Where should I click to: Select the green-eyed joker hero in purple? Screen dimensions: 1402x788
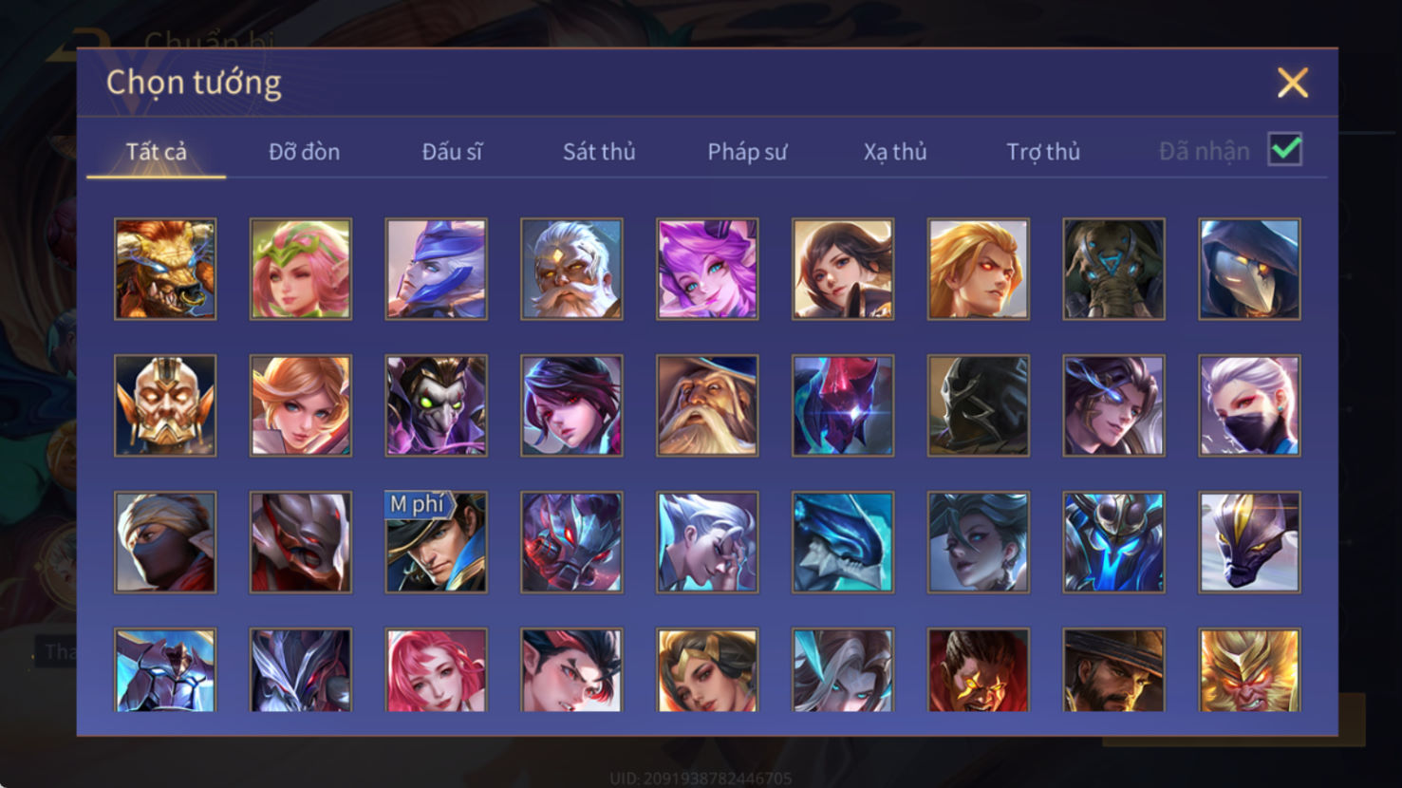coord(436,405)
